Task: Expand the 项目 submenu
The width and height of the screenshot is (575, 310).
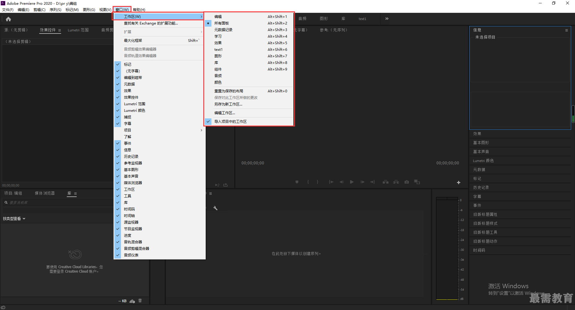Action: coord(160,130)
